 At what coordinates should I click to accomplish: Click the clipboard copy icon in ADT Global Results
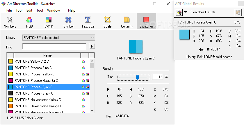(x=238, y=12)
